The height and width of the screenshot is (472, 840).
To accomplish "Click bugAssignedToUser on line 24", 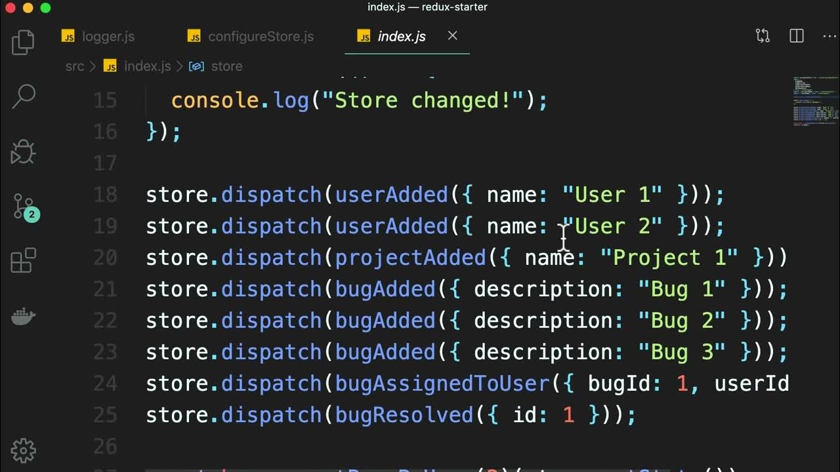I will [x=442, y=383].
